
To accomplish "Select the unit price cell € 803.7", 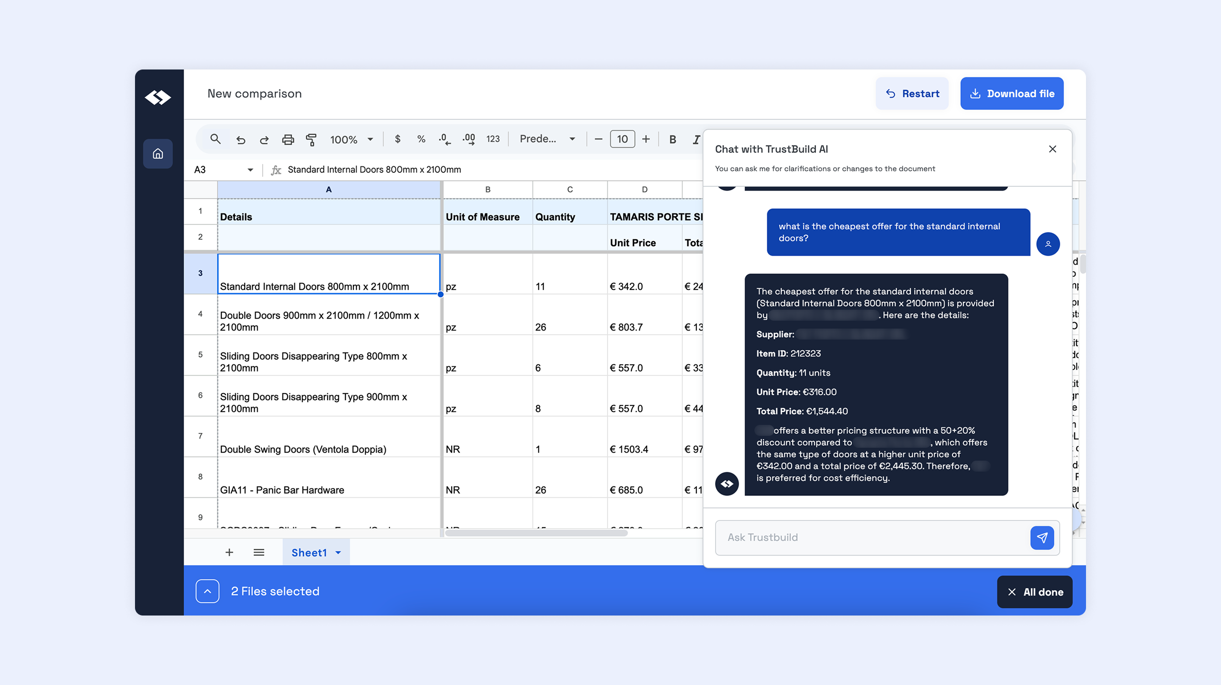I will 644,315.
